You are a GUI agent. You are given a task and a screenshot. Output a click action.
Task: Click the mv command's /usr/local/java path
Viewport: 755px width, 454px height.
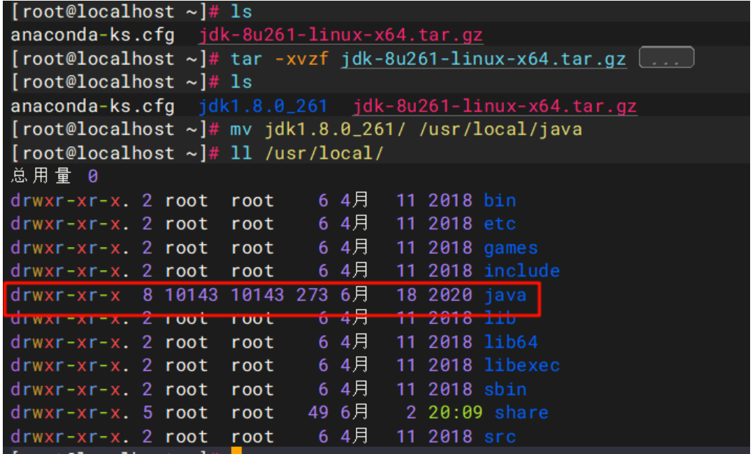(x=501, y=129)
